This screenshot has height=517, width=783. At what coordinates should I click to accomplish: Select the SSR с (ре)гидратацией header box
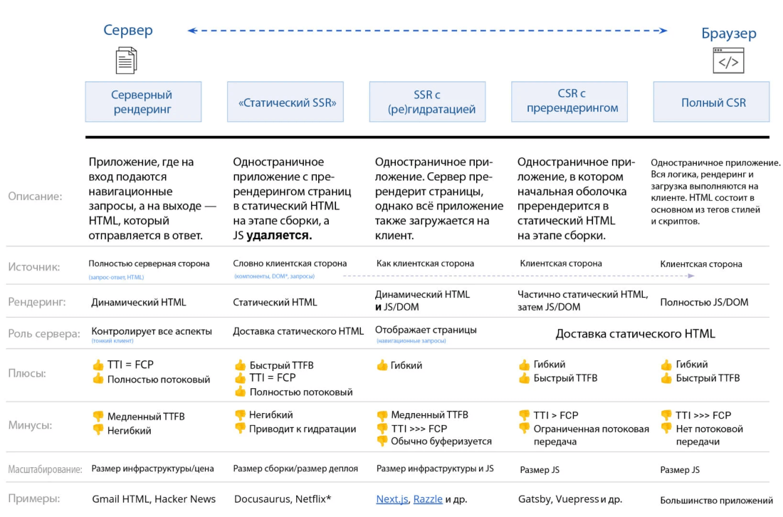[x=427, y=102]
